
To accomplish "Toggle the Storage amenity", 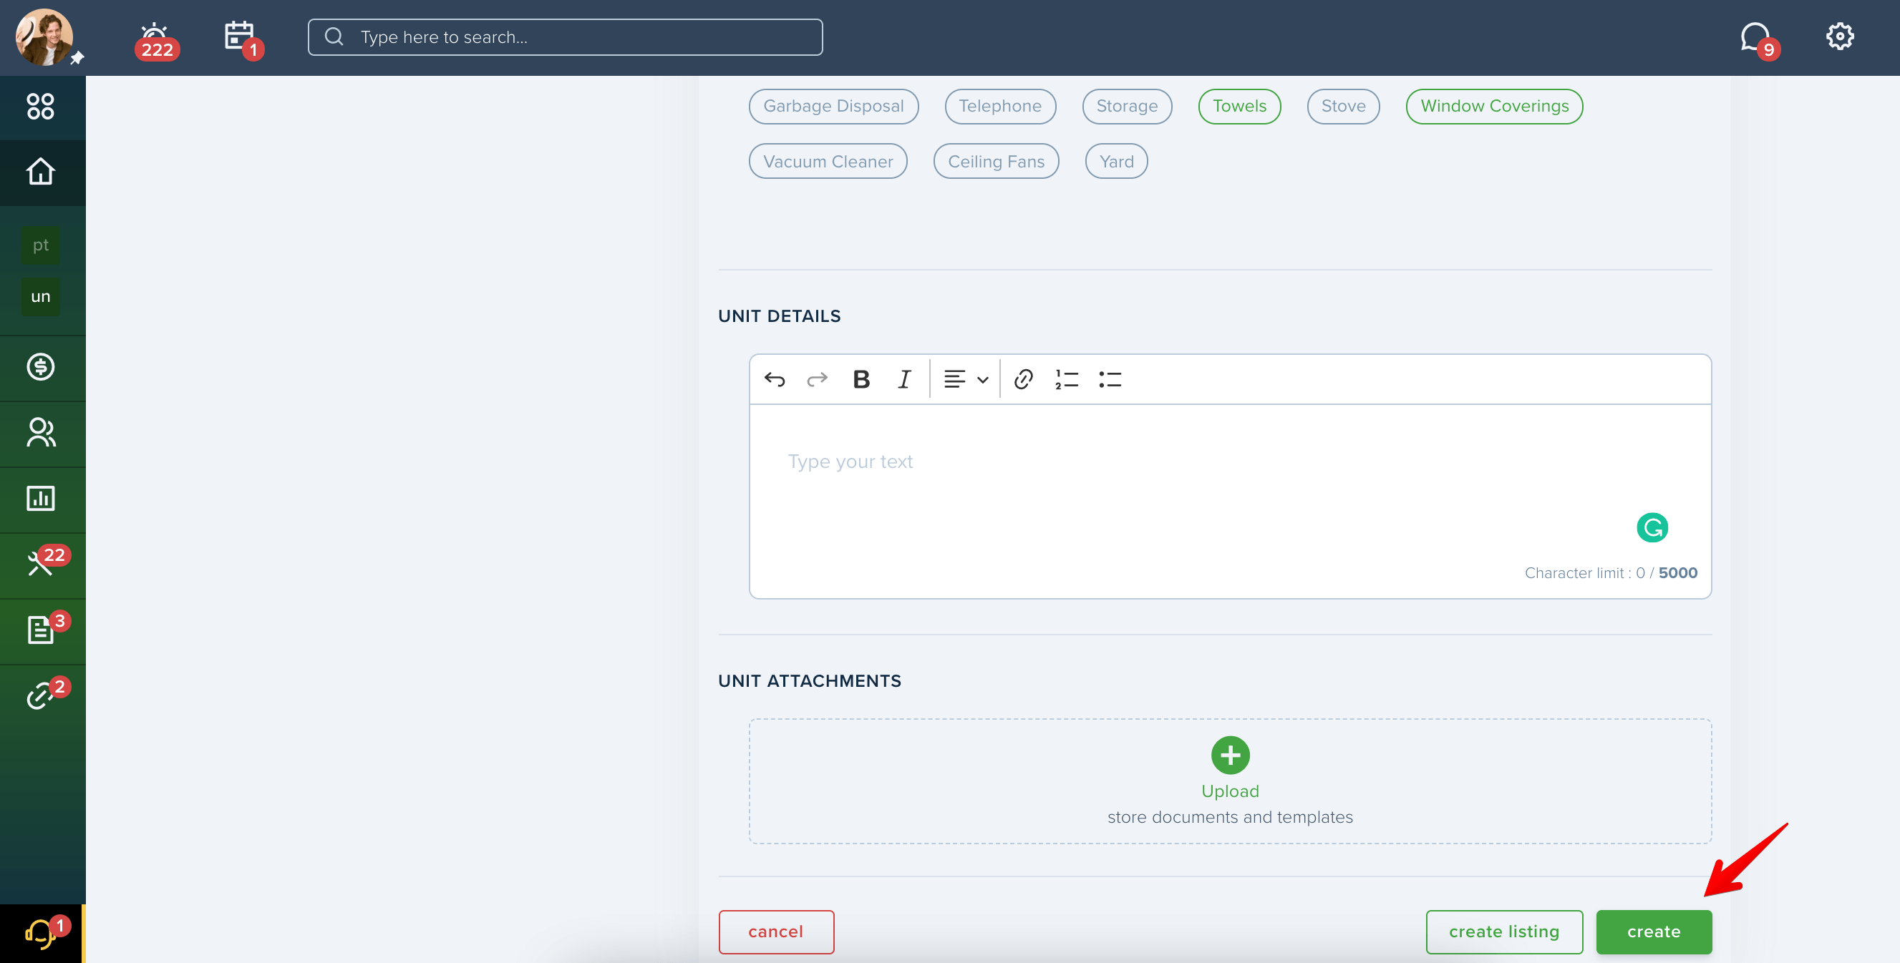I will 1127,106.
